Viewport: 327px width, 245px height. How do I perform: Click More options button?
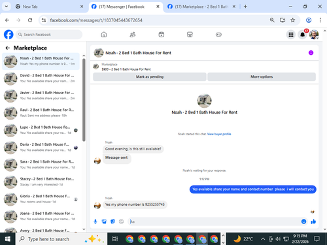tap(262, 76)
